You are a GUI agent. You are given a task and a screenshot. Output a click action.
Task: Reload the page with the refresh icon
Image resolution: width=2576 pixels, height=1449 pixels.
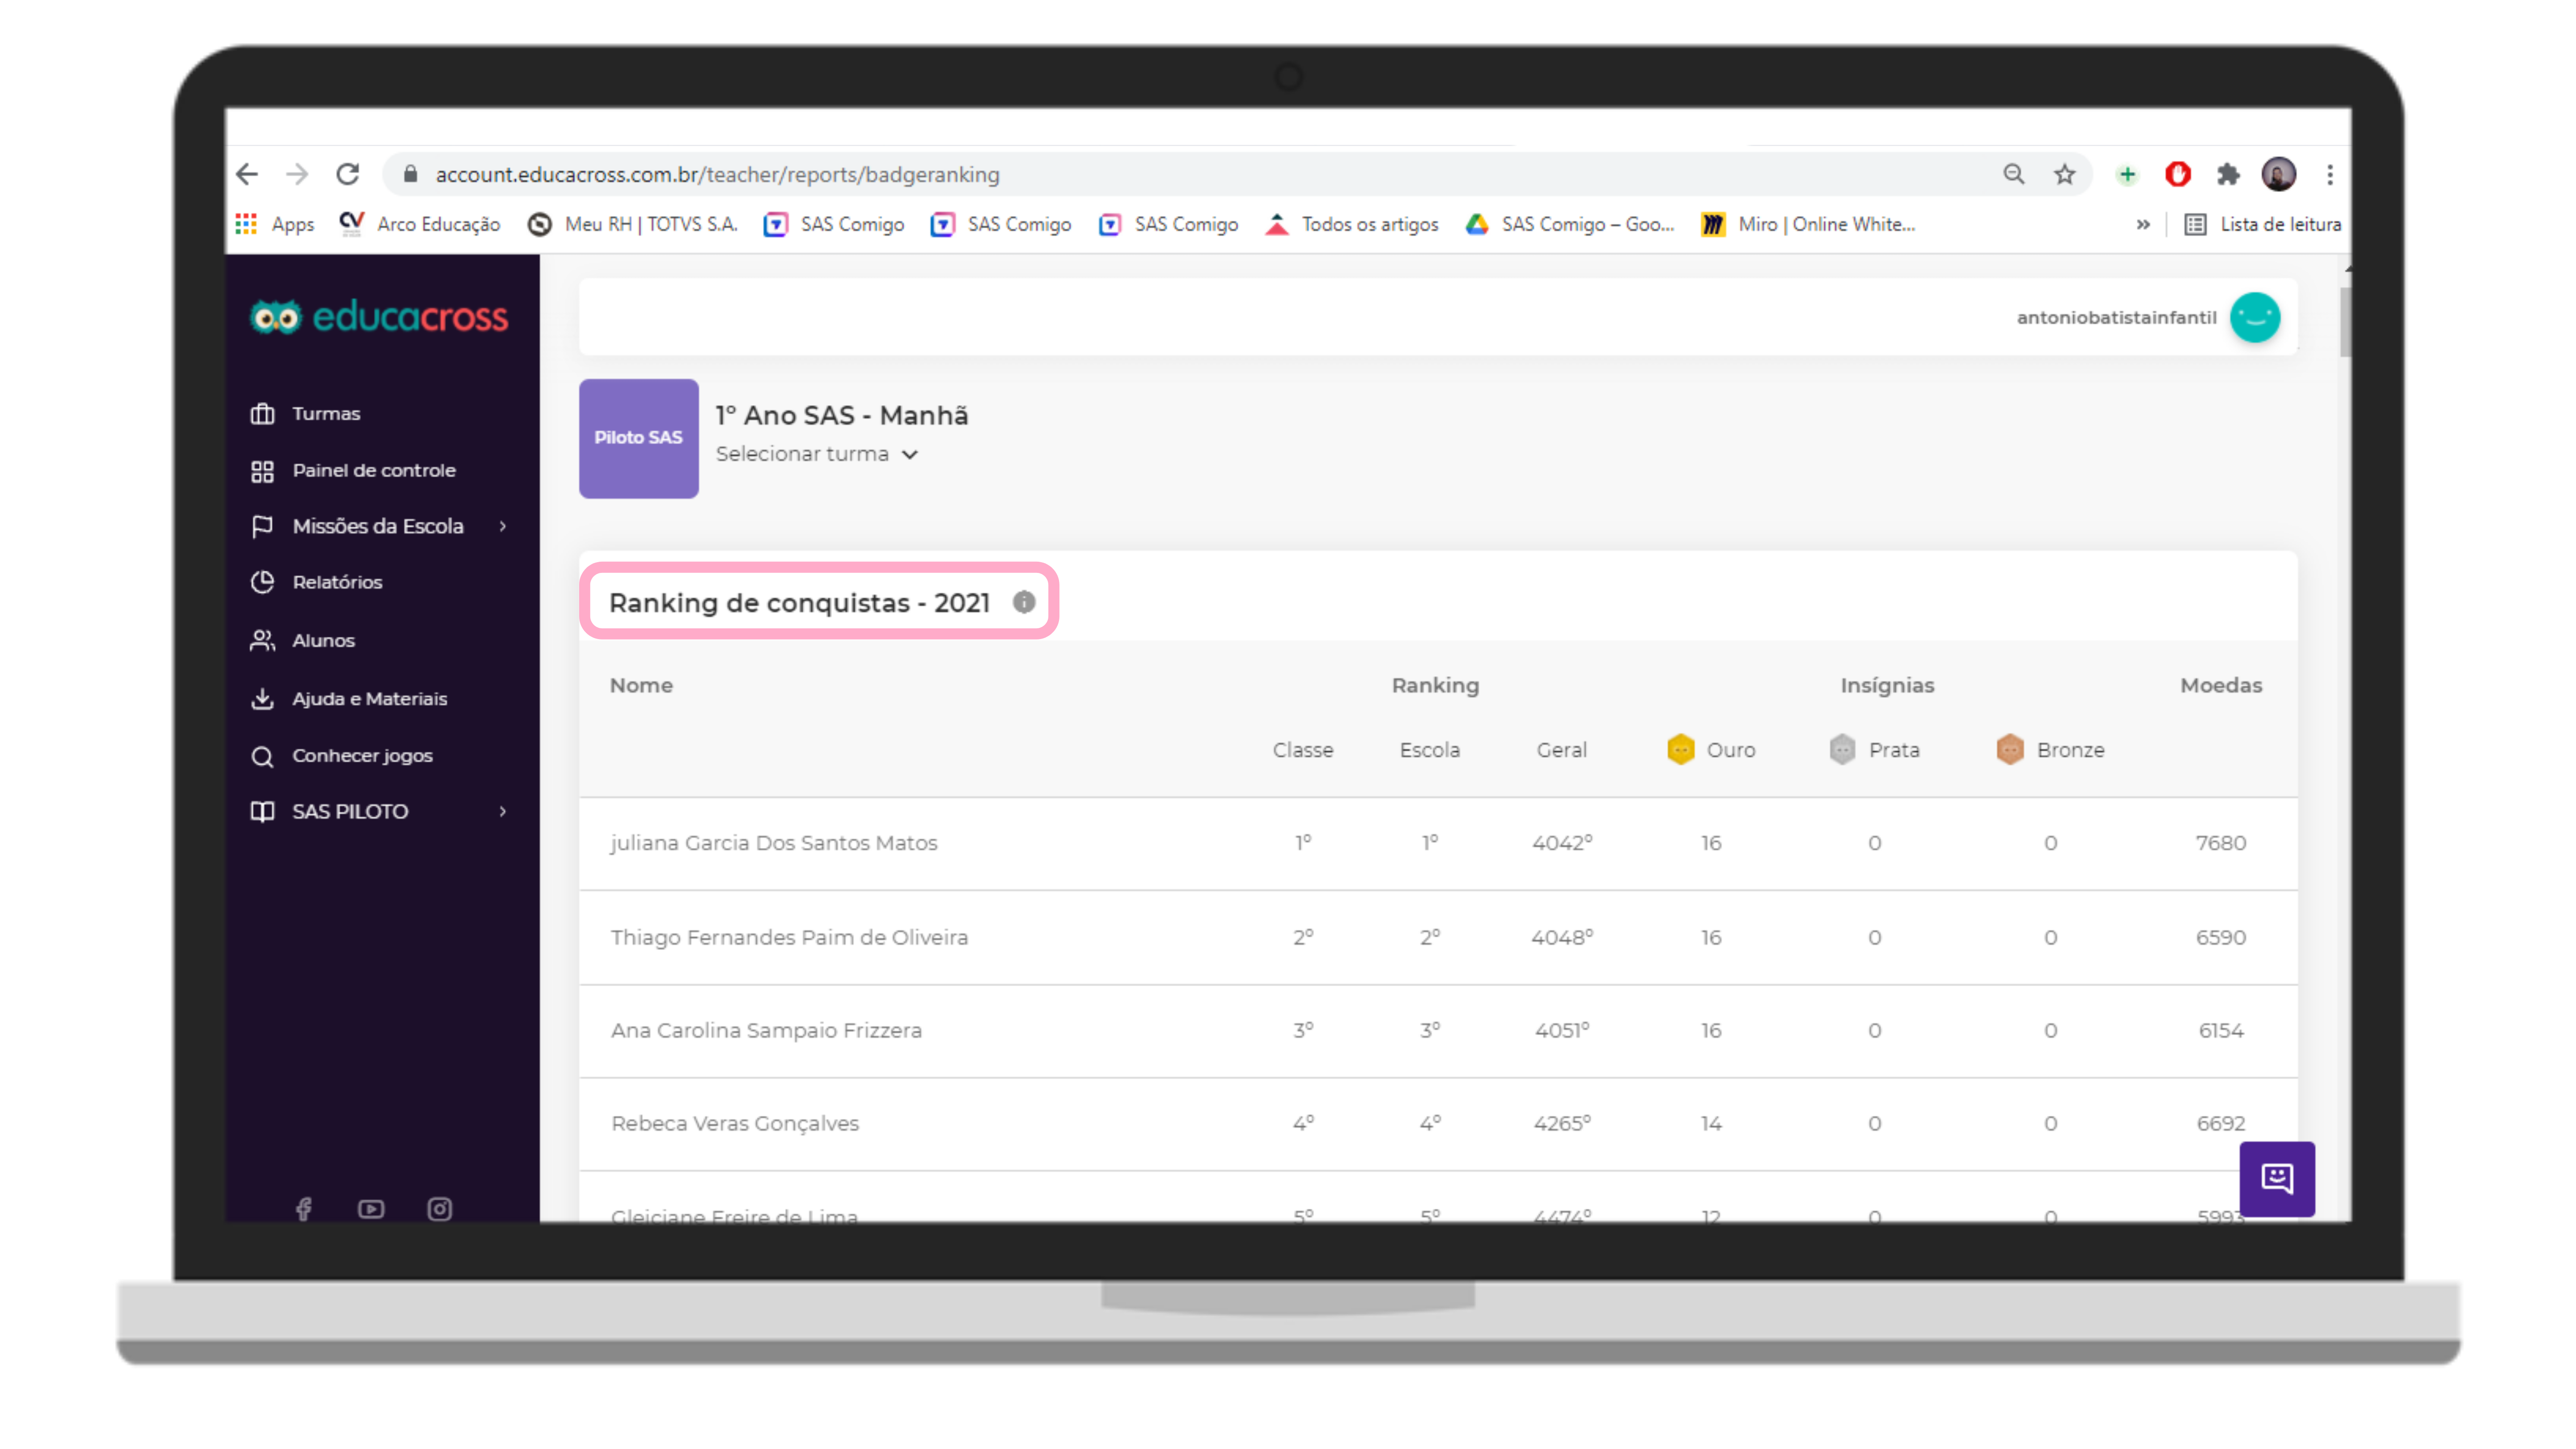click(x=347, y=174)
